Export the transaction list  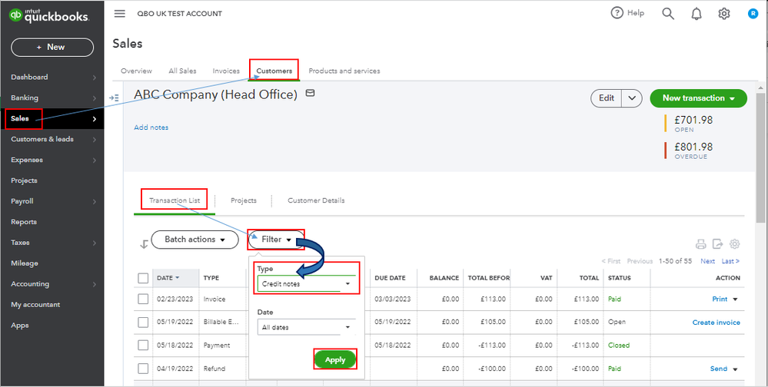pos(717,244)
